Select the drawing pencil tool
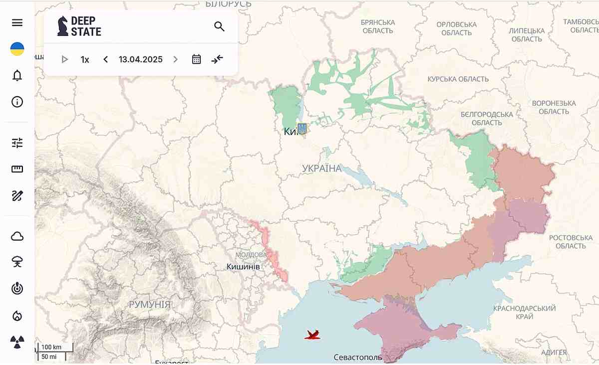 (x=17, y=195)
